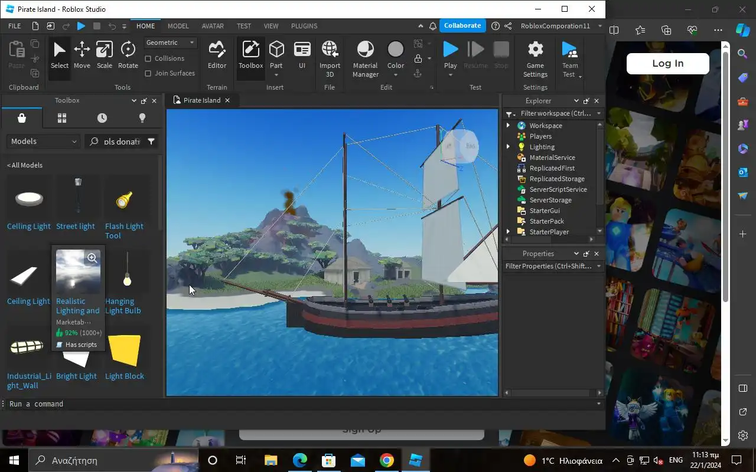Open Explorer filter dropdown arrow
This screenshot has width=756, height=472.
[x=598, y=113]
